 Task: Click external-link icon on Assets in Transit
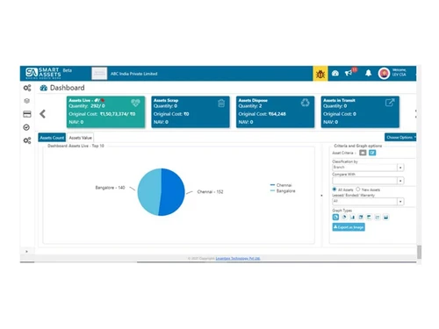click(x=390, y=103)
